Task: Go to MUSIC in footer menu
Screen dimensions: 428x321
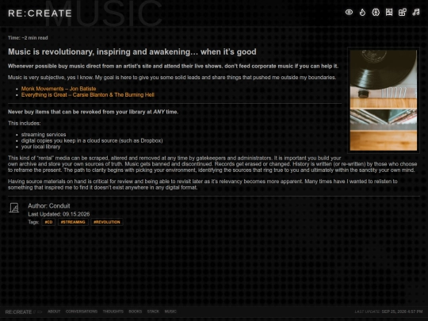Action: pos(170,311)
